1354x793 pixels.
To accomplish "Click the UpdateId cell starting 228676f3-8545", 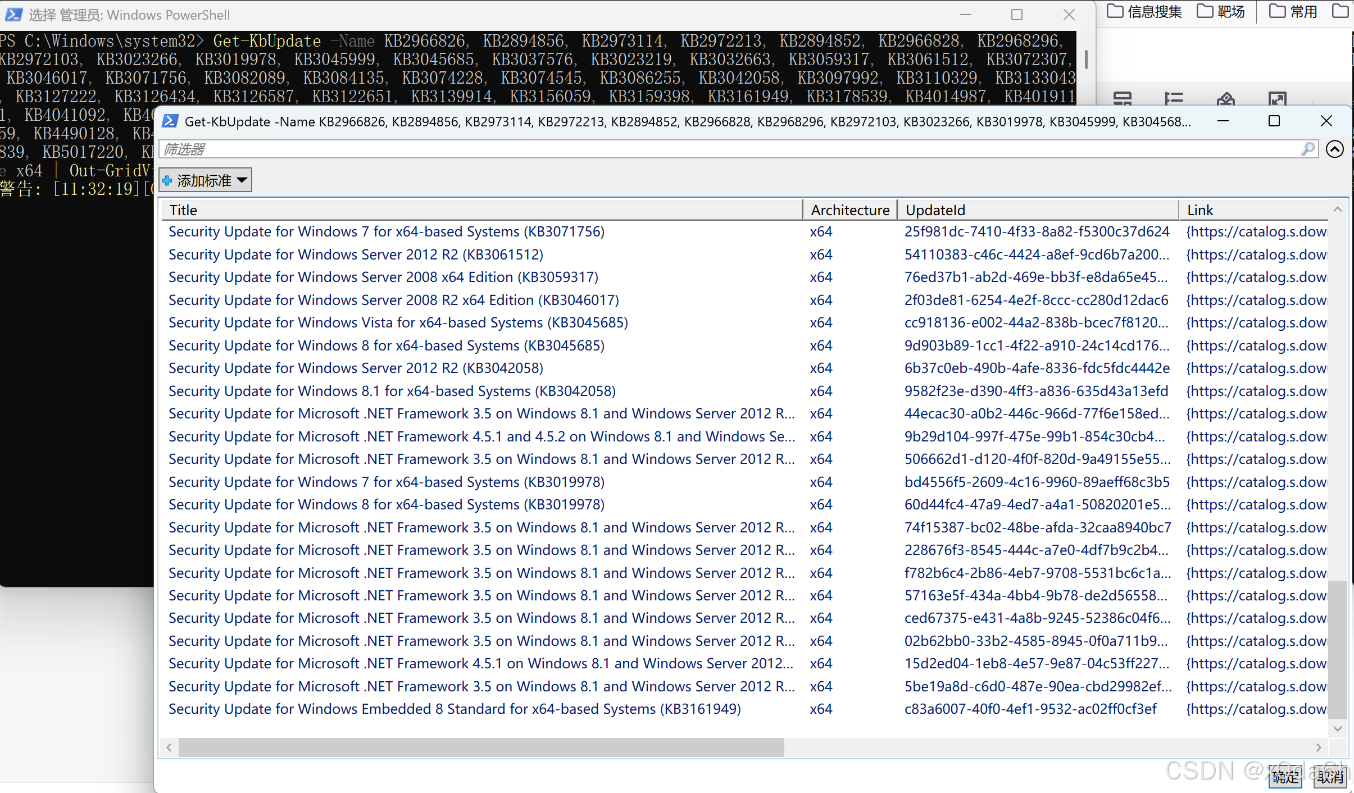I will click(1037, 550).
